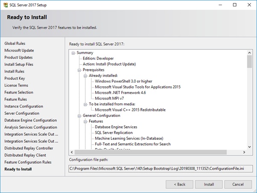The height and width of the screenshot is (193, 257).
Task: Select Visual Studio Tools for Applications 2015
Action: pos(137,87)
